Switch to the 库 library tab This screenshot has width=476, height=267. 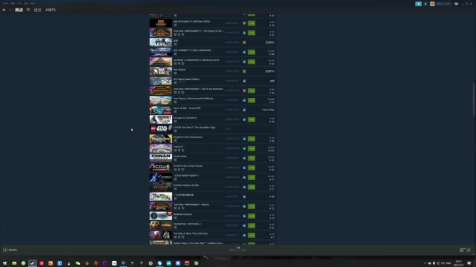pyautogui.click(x=28, y=10)
